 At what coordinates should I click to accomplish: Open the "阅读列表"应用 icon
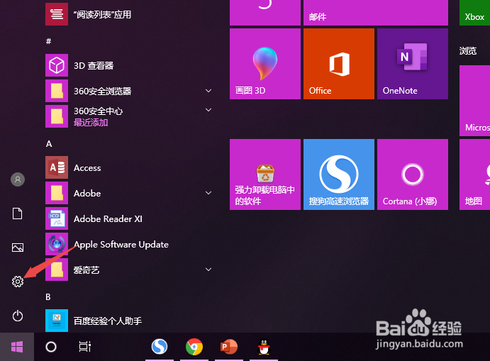coord(57,14)
